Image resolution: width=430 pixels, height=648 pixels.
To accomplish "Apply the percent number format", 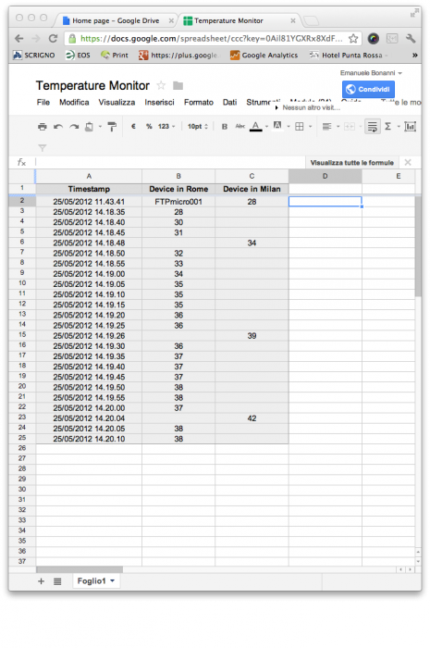I will pyautogui.click(x=149, y=127).
